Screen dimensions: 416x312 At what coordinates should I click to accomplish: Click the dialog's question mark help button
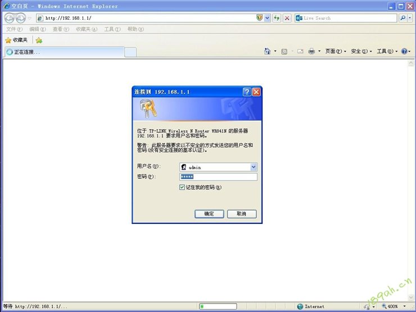point(247,91)
